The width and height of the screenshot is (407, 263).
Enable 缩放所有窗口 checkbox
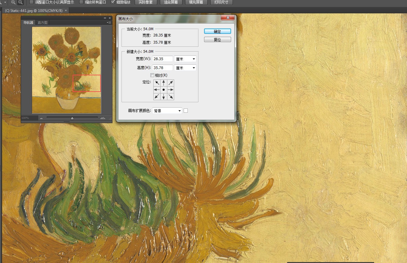(x=81, y=2)
